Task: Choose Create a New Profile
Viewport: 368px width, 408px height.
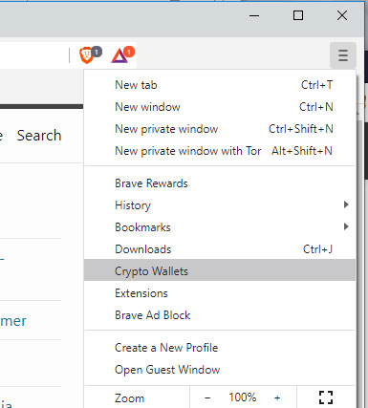Action: 220,348
